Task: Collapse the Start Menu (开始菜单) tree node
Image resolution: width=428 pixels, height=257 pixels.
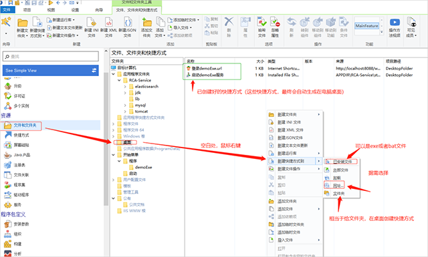Action: (113, 155)
